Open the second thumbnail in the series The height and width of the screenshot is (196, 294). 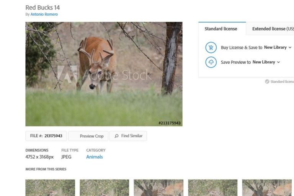(104, 188)
